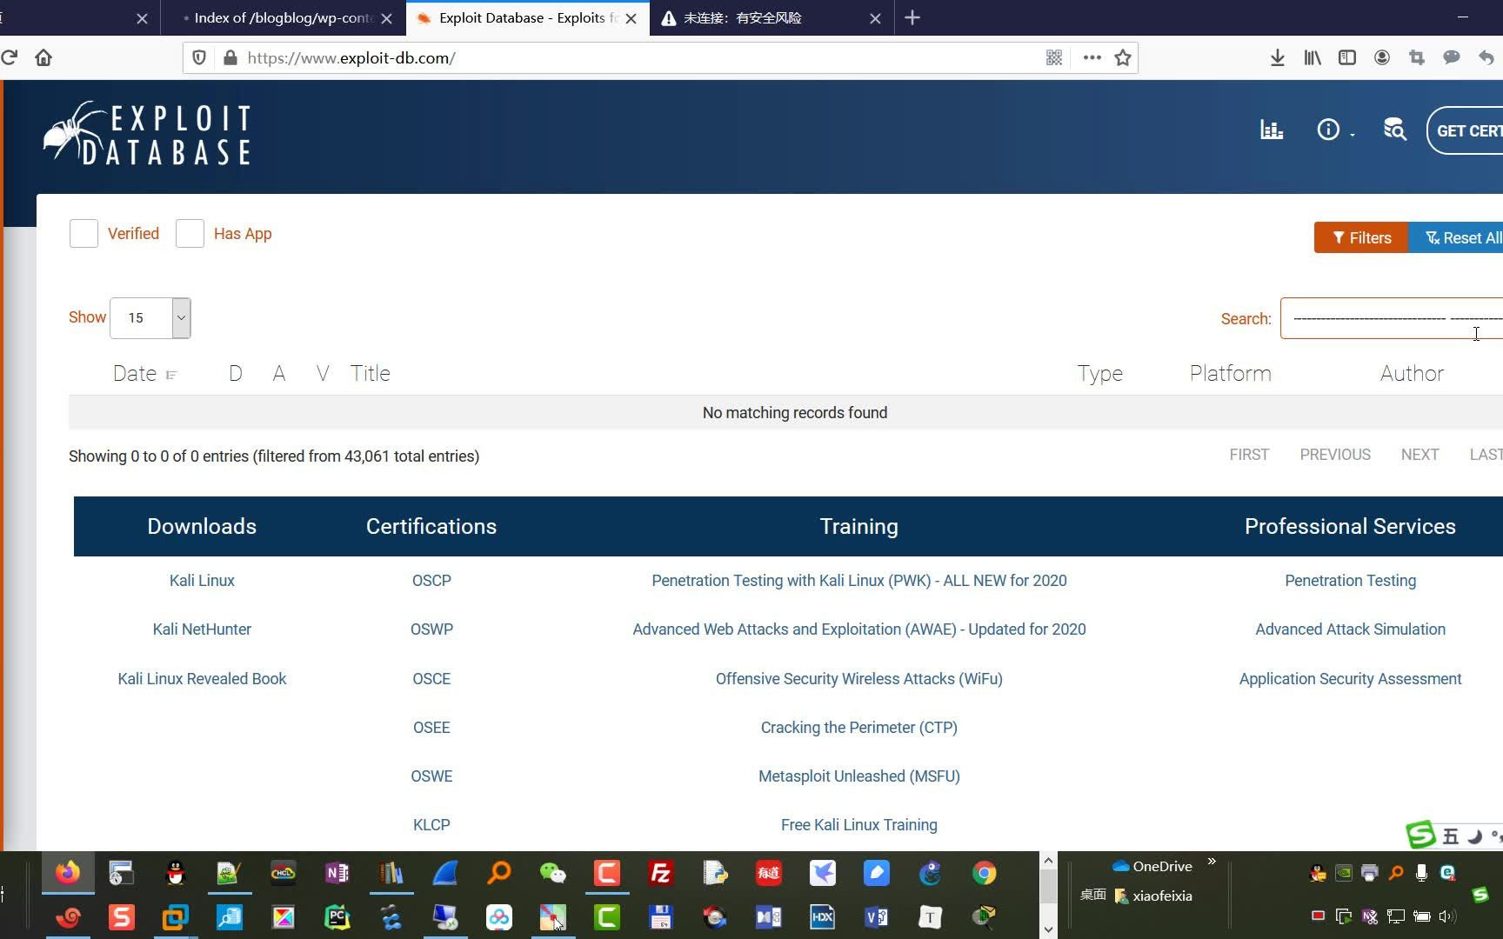
Task: Go to the FIRST results page
Action: [x=1249, y=455]
